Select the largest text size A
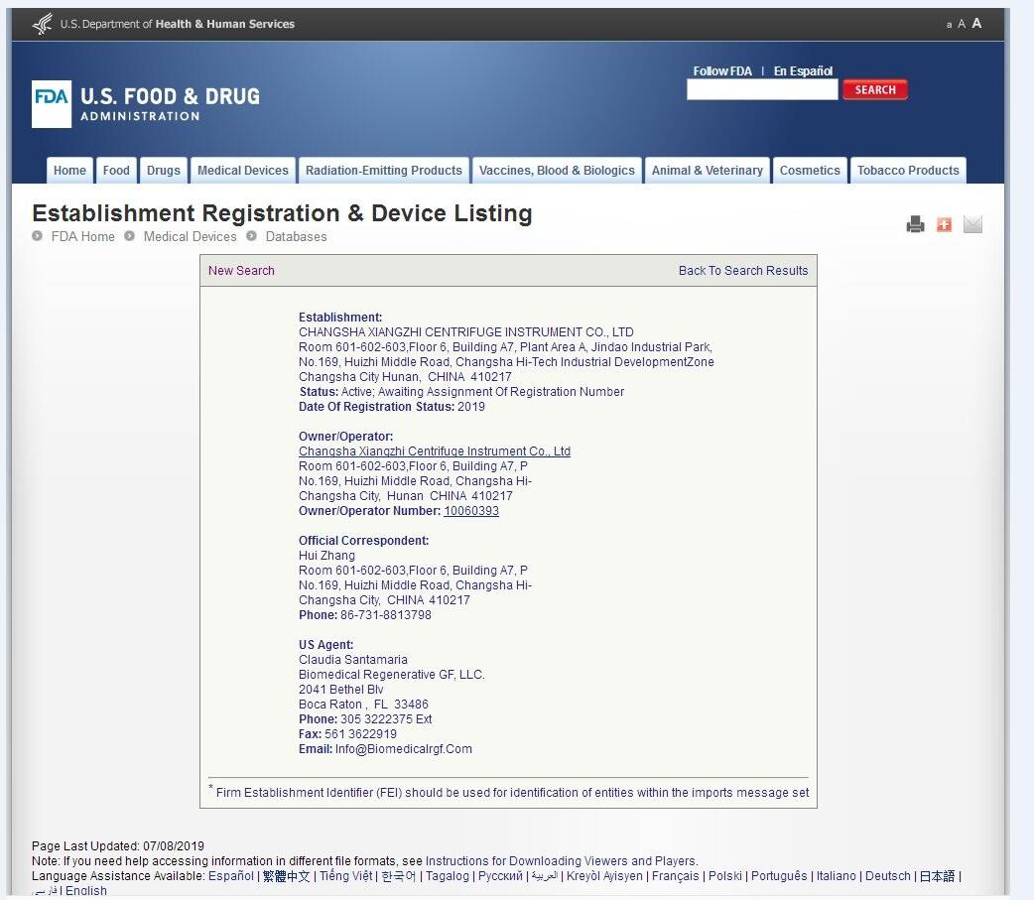This screenshot has height=900, width=1034. [x=976, y=23]
